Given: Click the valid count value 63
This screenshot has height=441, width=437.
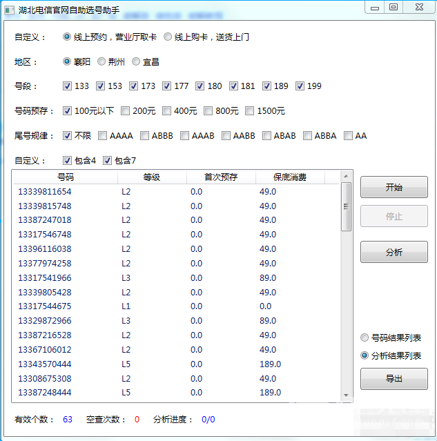Looking at the screenshot, I should pyautogui.click(x=68, y=420).
